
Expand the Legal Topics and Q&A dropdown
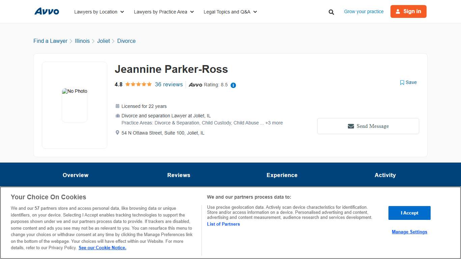click(x=230, y=11)
